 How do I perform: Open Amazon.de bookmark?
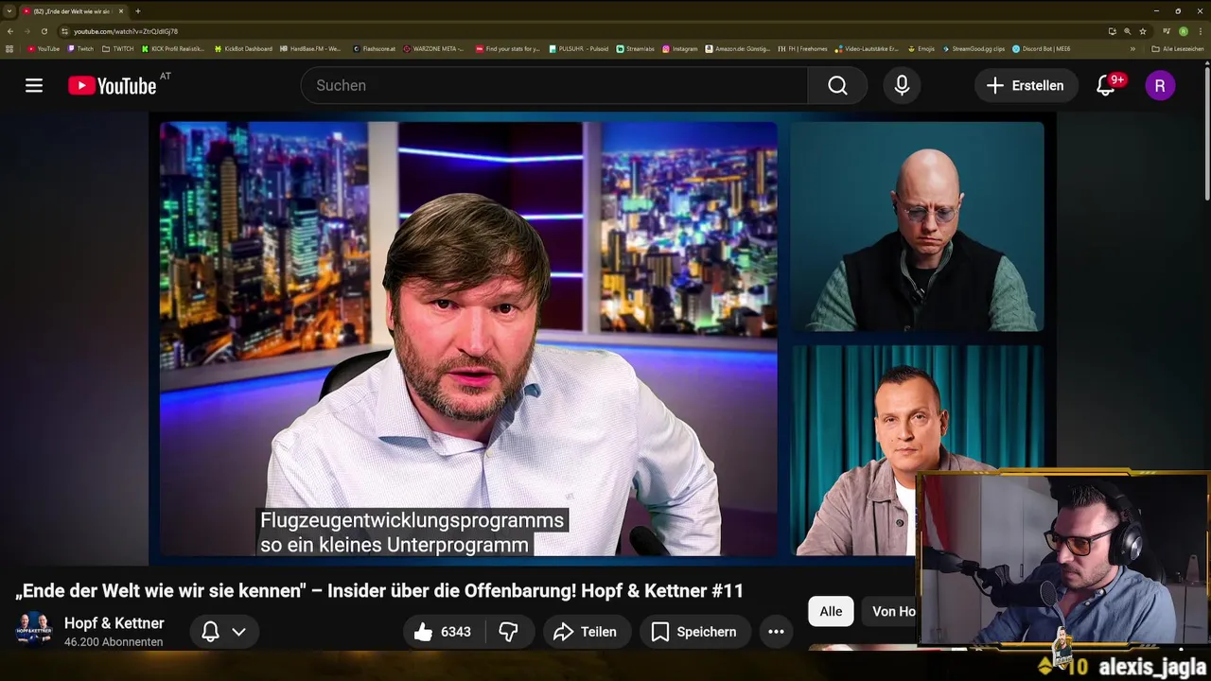tap(738, 48)
